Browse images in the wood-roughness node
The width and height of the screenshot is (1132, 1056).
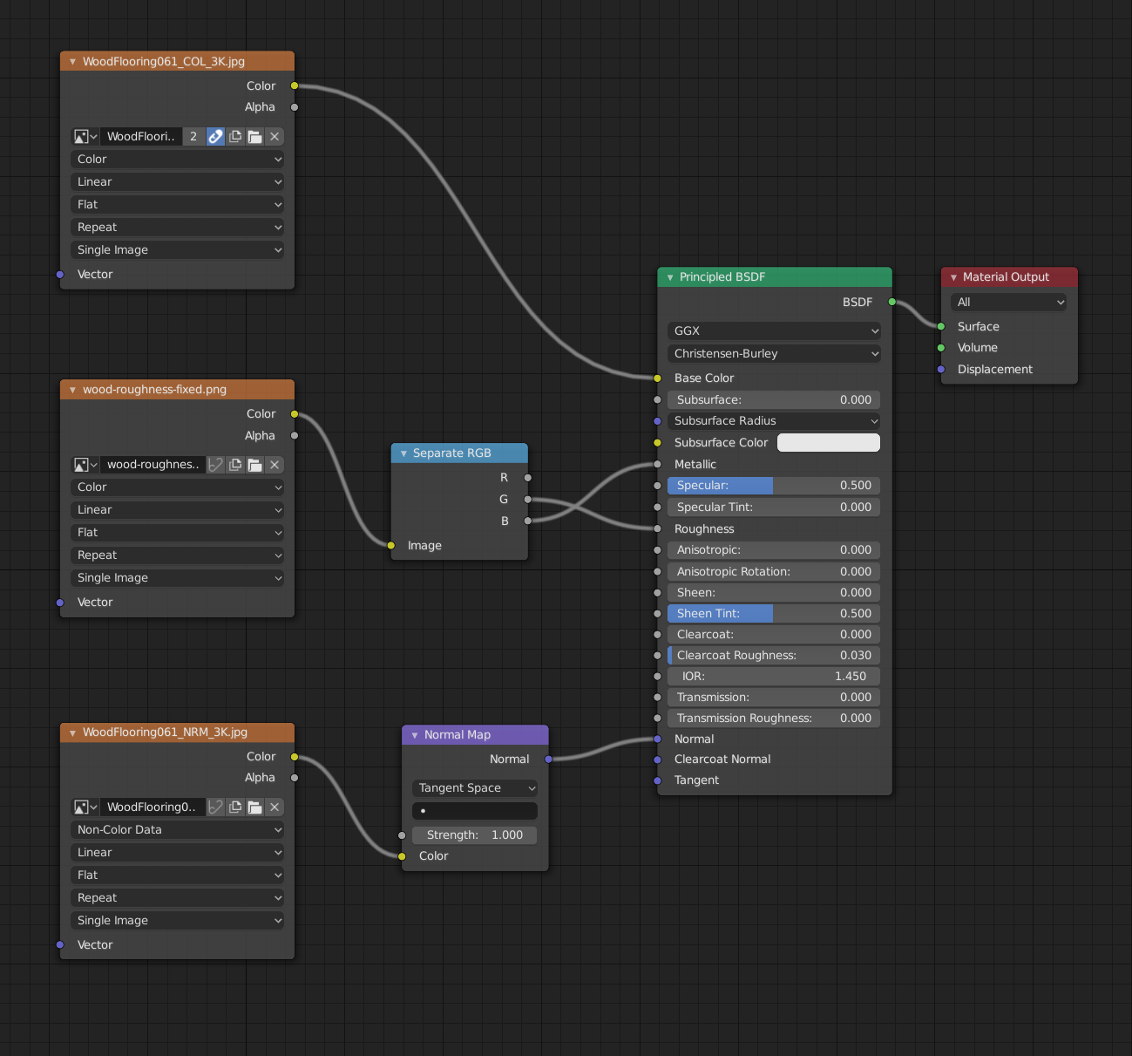point(85,465)
